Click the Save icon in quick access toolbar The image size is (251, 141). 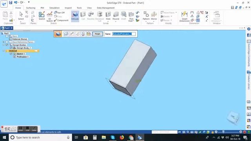pos(11,2)
